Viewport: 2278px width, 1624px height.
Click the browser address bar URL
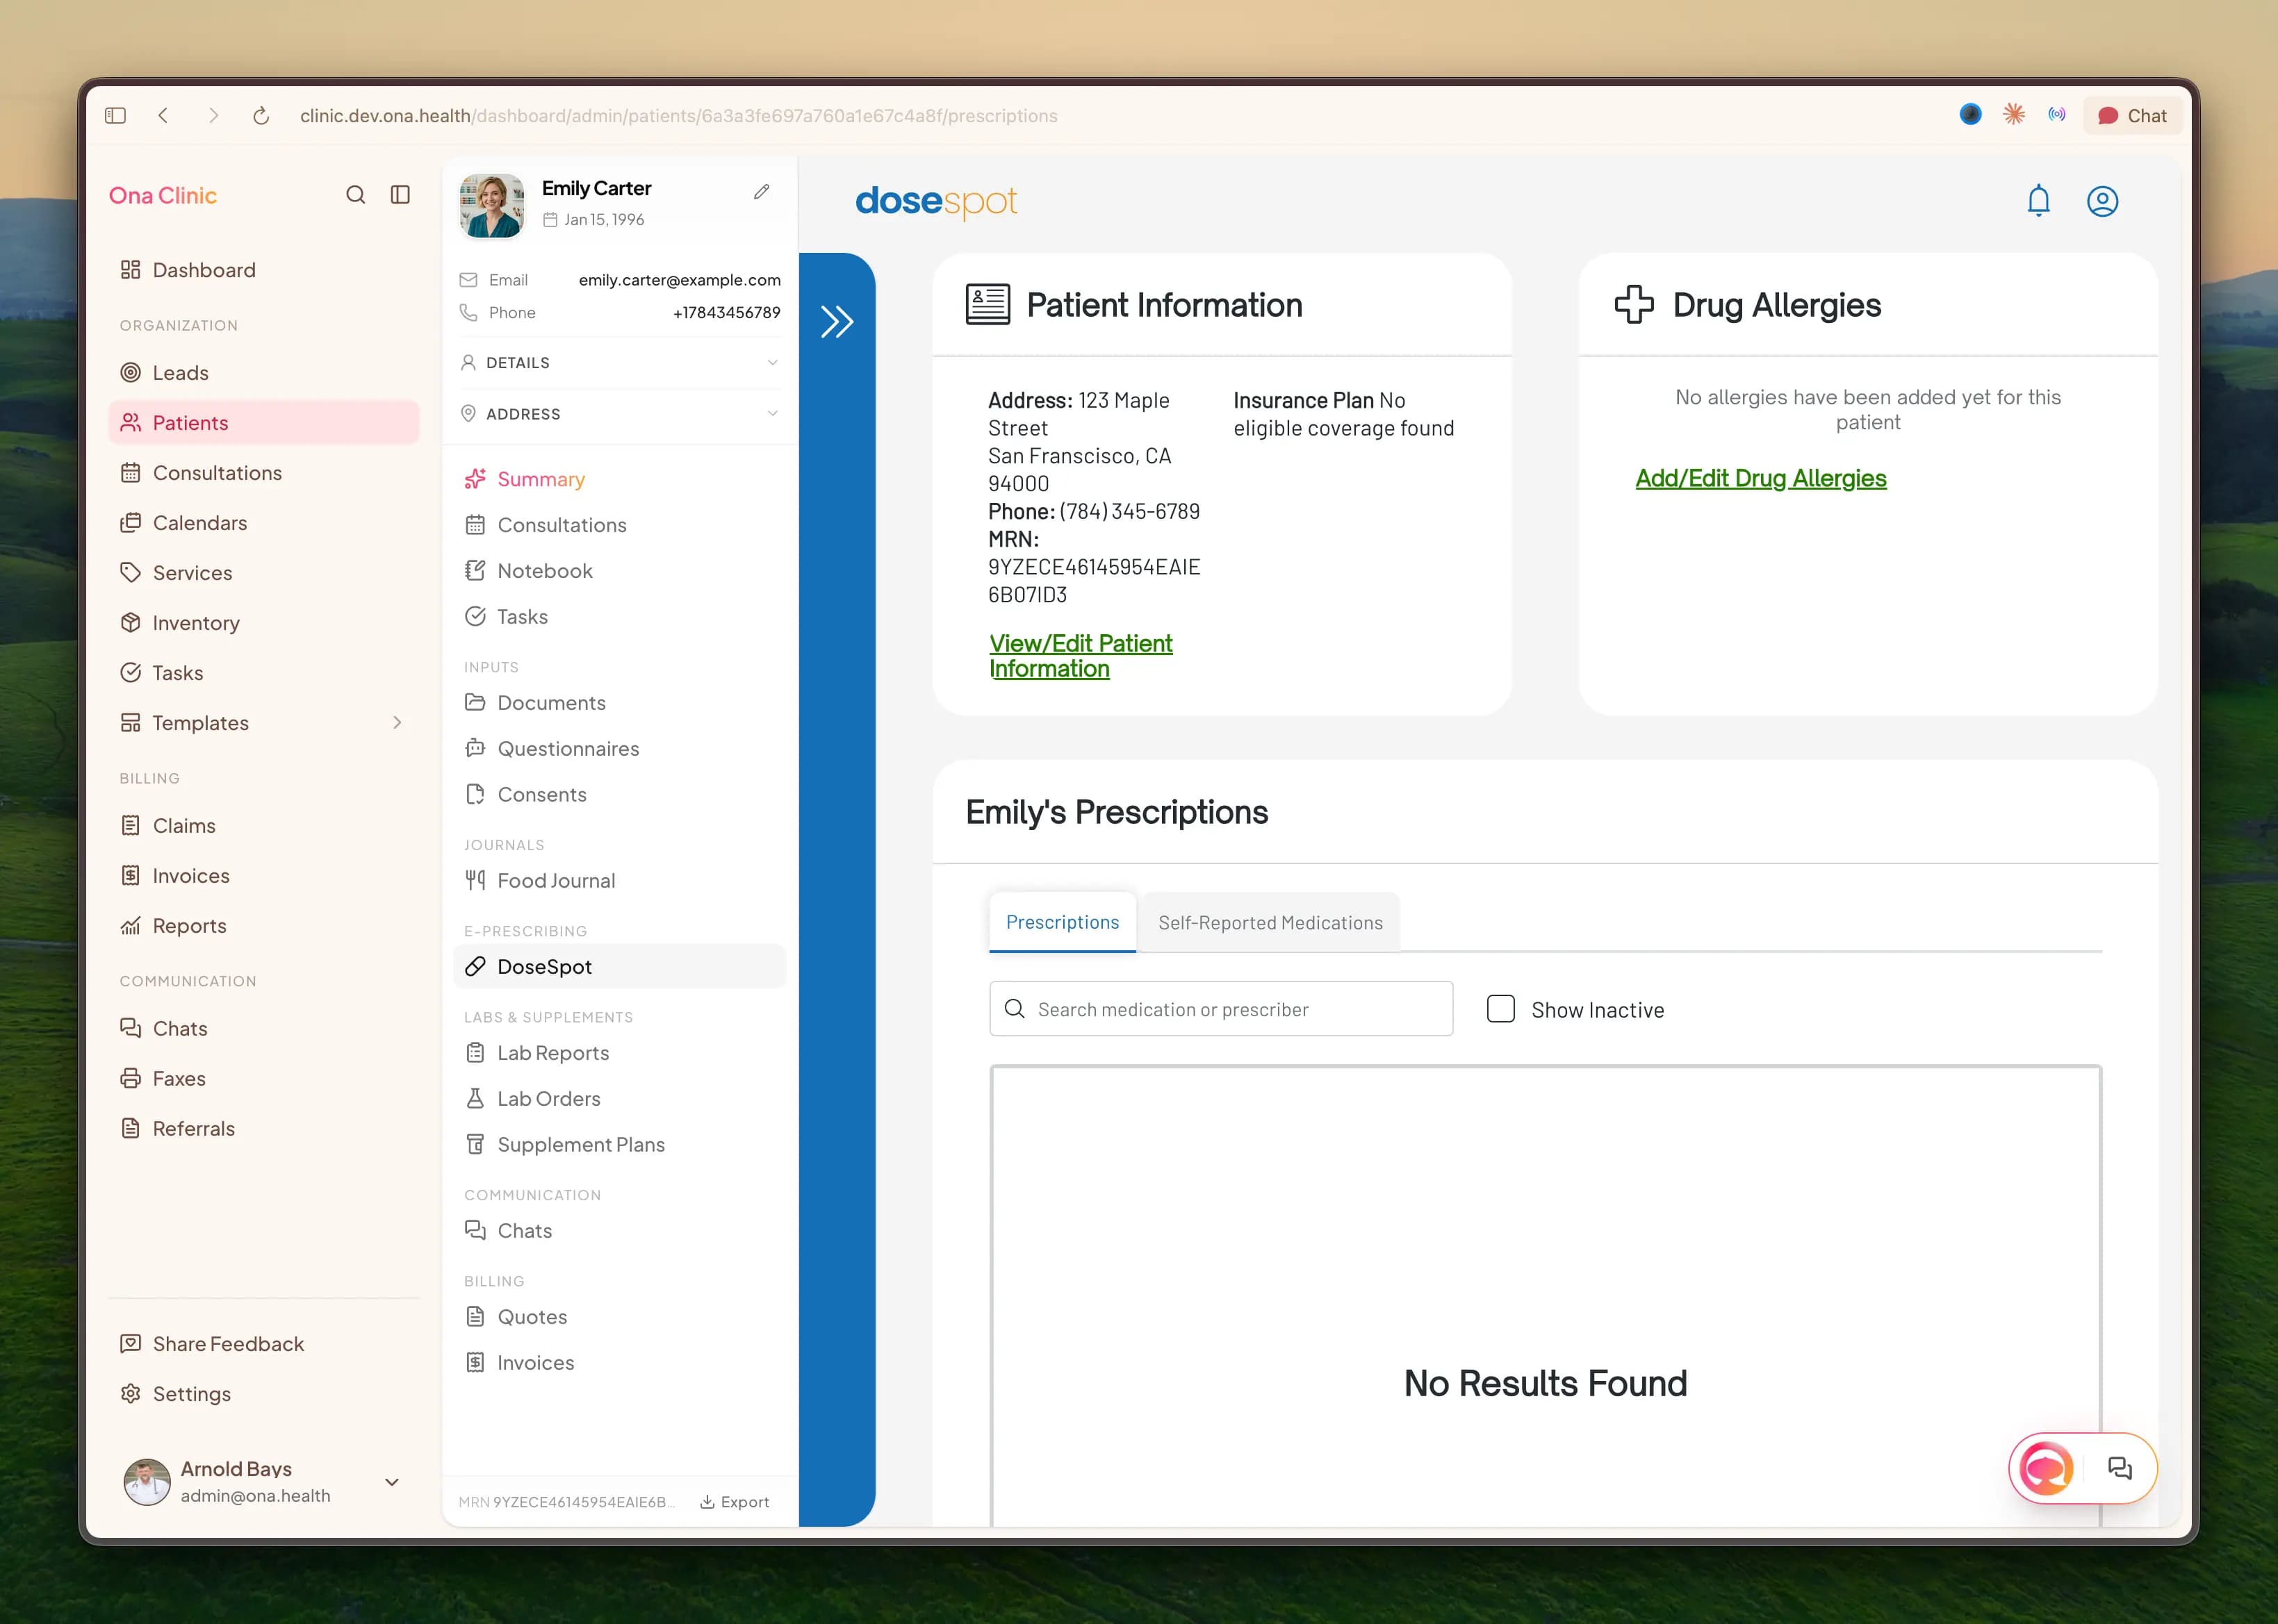(678, 116)
